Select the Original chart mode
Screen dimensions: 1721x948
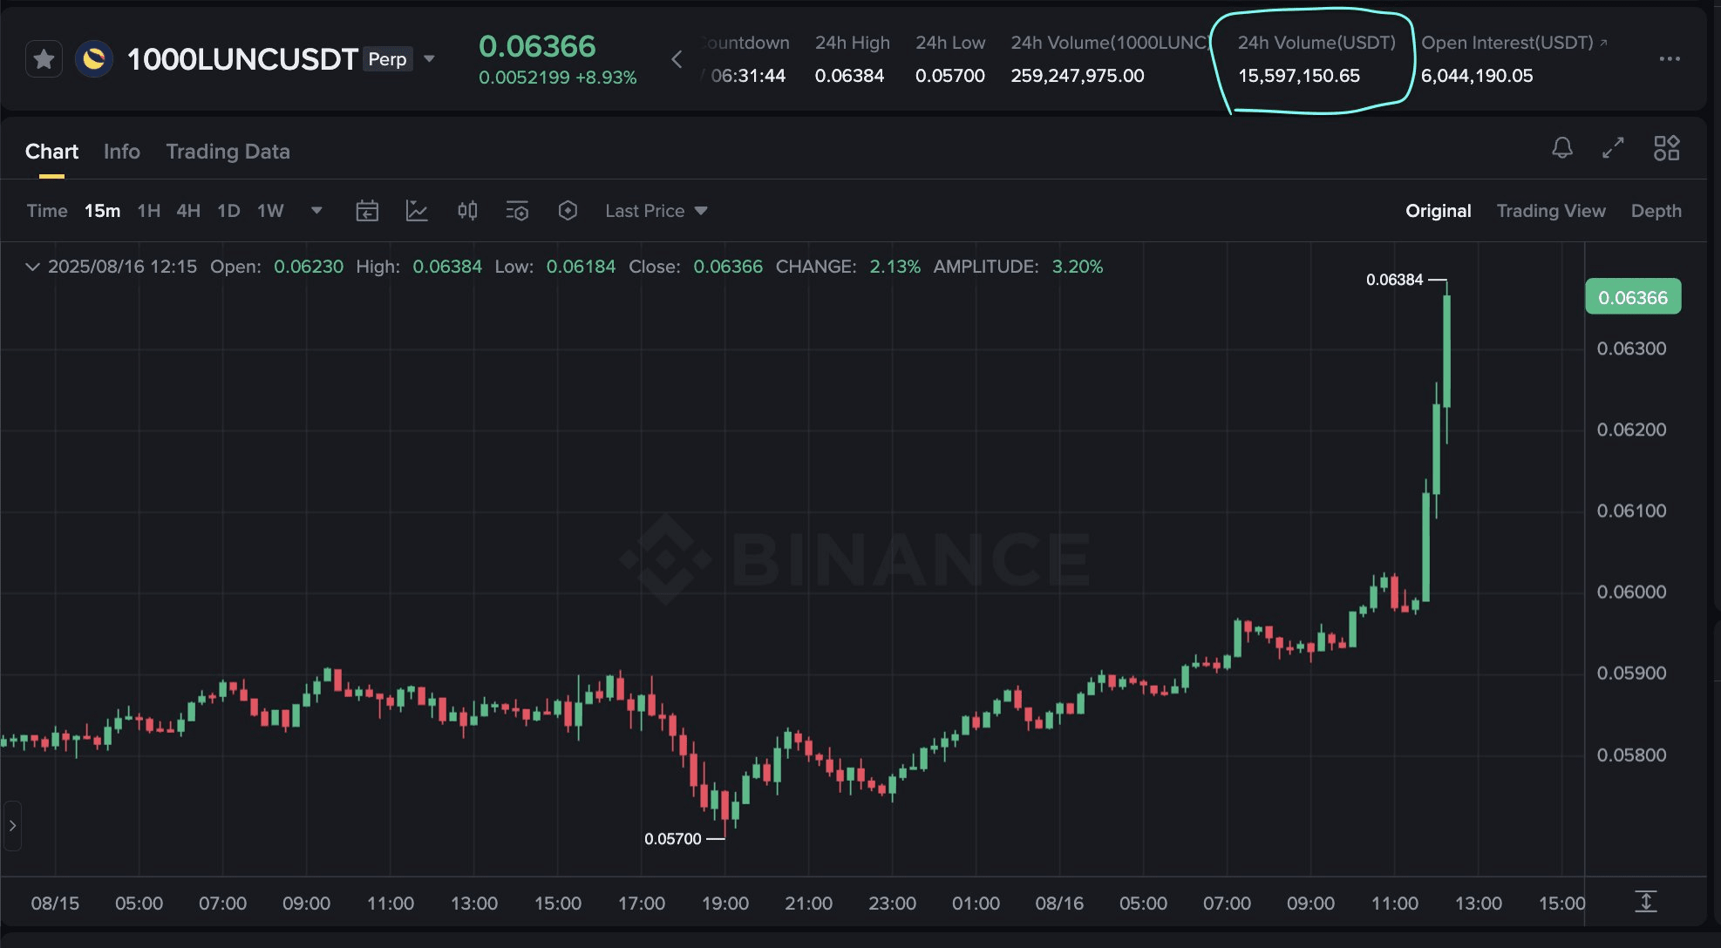pyautogui.click(x=1438, y=211)
